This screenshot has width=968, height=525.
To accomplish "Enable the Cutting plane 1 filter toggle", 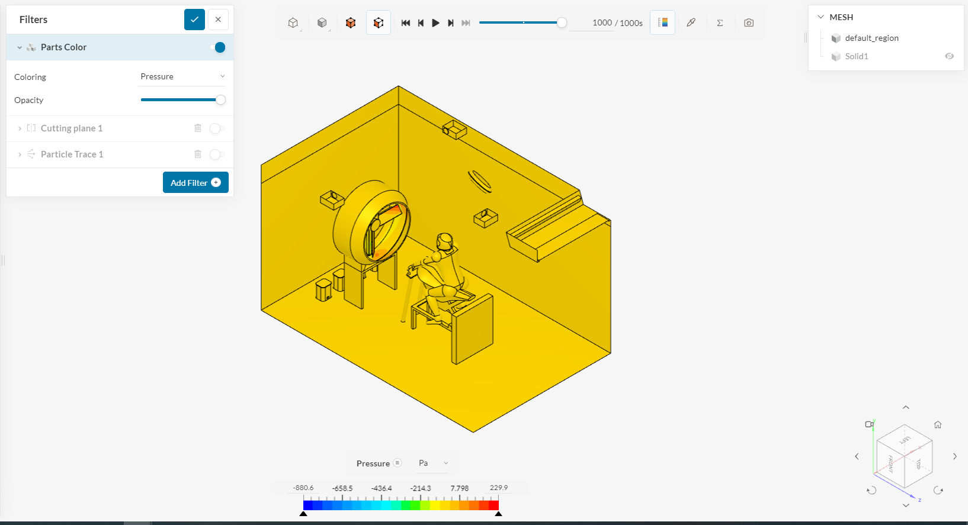I will (217, 128).
